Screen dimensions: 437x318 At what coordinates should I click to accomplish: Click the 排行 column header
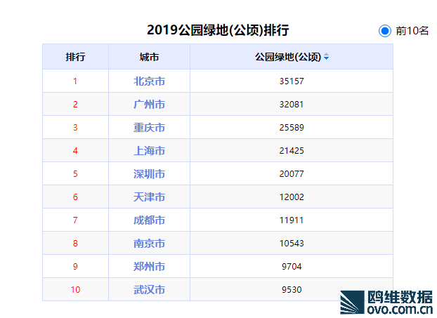coord(75,57)
